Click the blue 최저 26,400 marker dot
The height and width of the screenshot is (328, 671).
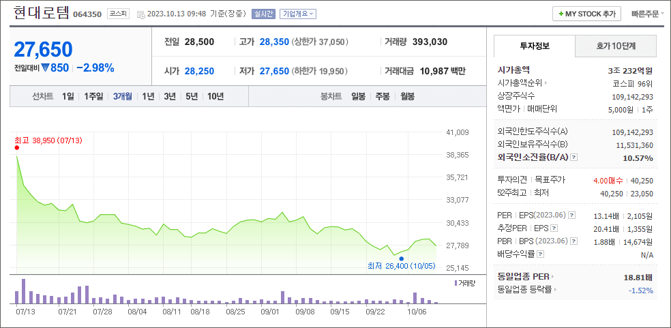pos(402,258)
